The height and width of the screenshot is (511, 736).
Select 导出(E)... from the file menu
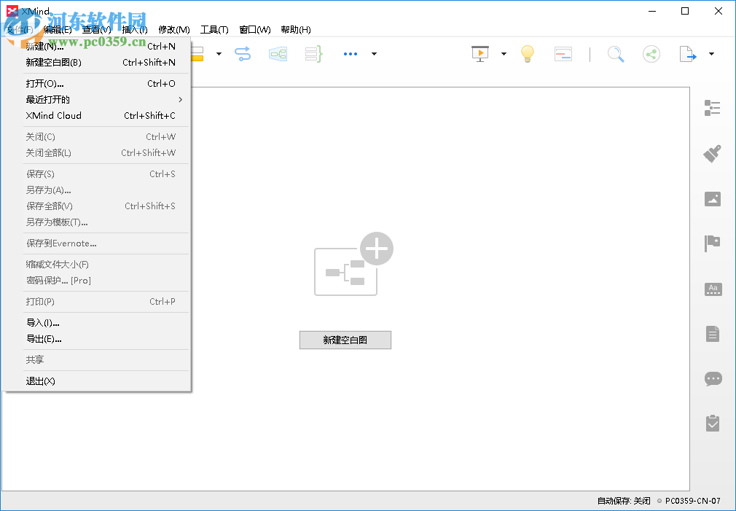[x=44, y=338]
